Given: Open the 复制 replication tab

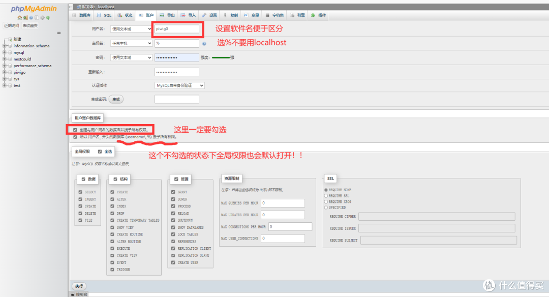Looking at the screenshot, I should click(231, 15).
